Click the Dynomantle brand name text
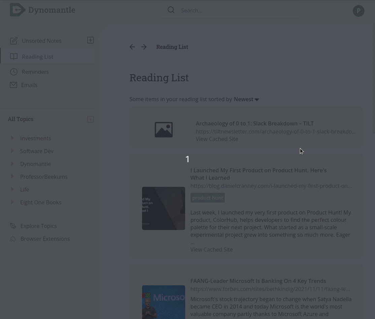Screen dimensions: 375x319 52,10
